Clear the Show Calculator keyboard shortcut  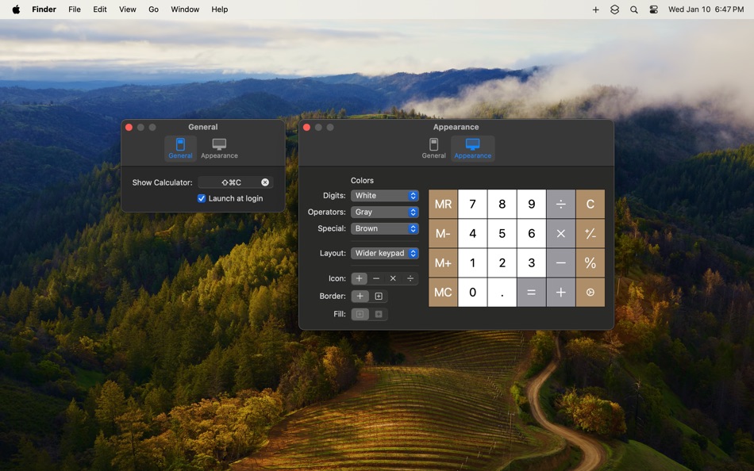point(265,182)
